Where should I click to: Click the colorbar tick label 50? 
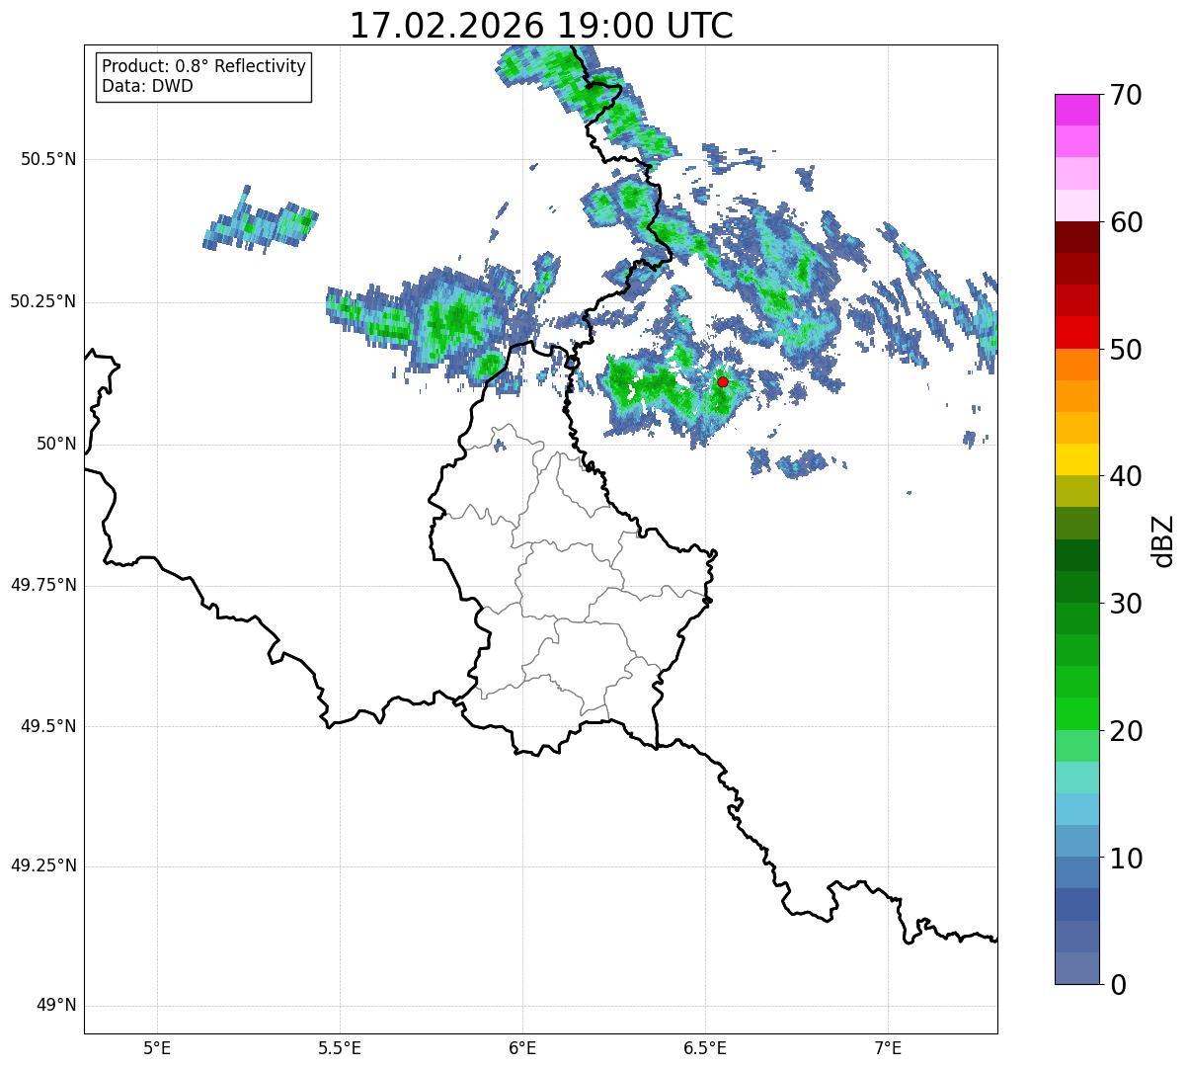tap(1125, 350)
